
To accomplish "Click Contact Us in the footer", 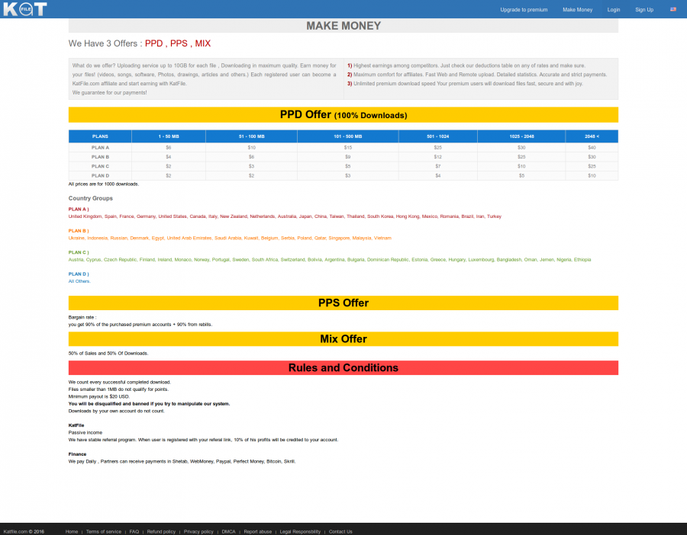I will 340,531.
